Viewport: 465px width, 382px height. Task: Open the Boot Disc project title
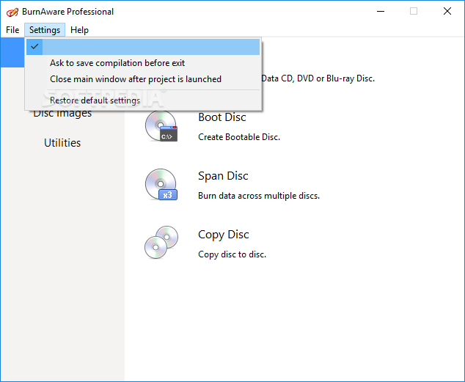(x=222, y=117)
